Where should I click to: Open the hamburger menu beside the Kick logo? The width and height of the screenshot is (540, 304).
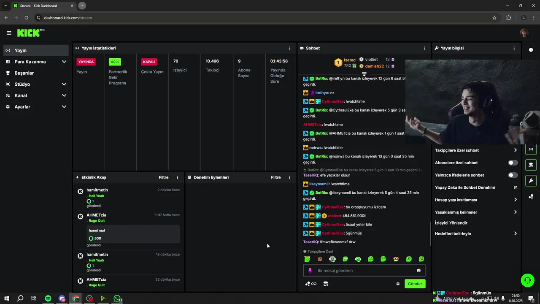pos(9,33)
